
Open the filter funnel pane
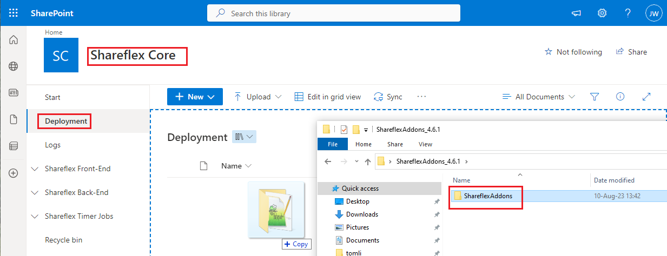click(594, 97)
